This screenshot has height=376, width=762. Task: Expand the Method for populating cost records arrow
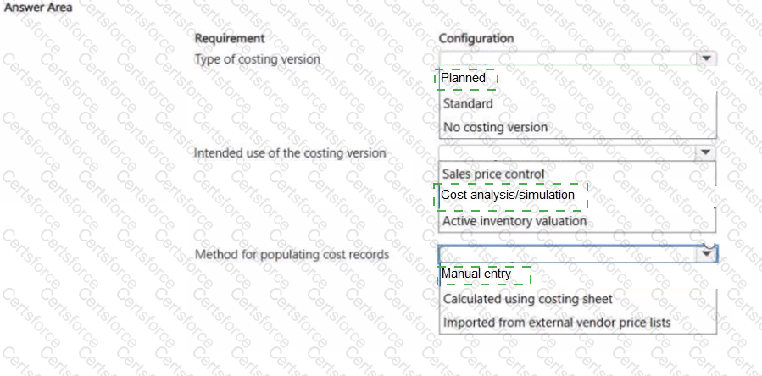tap(705, 254)
